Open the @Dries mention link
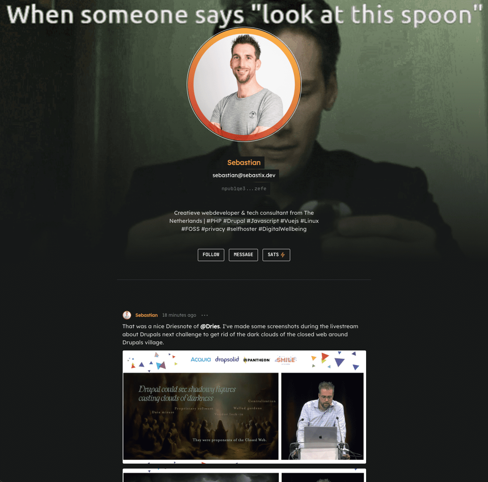Screen dimensions: 488x482 coord(210,326)
